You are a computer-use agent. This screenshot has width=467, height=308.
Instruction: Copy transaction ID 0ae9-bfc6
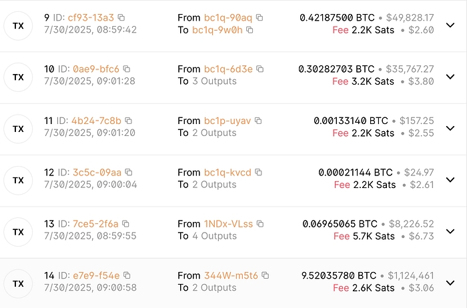127,69
